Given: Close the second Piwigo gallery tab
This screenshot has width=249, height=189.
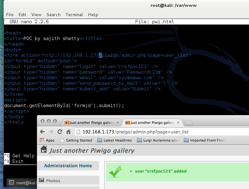Looking at the screenshot, I should pos(178,123).
